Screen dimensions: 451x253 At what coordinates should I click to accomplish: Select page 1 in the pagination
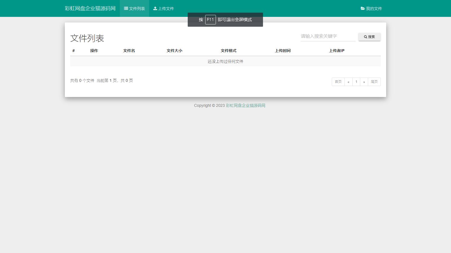356,82
